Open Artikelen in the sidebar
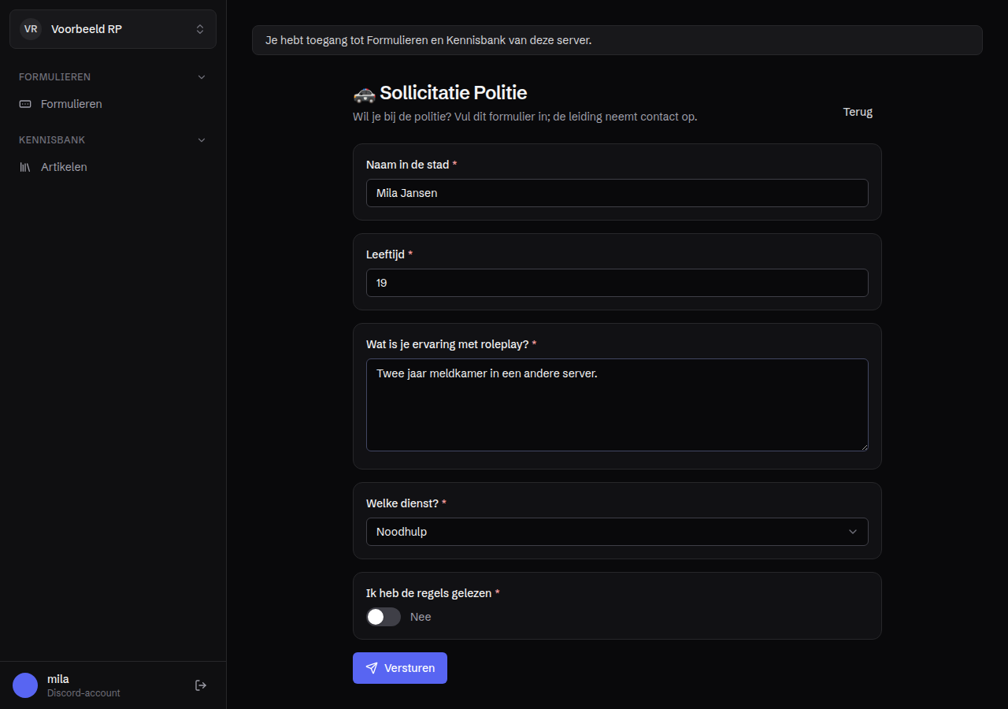Screen dimensions: 1008x709 tap(113, 167)
